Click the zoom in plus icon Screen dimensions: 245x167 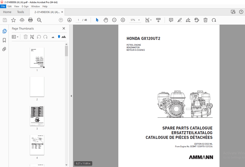tap(123, 20)
